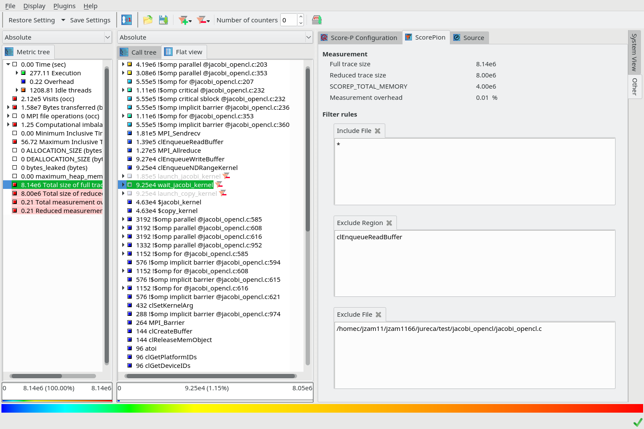
Task: Open the System View side tab
Action: coord(634,52)
